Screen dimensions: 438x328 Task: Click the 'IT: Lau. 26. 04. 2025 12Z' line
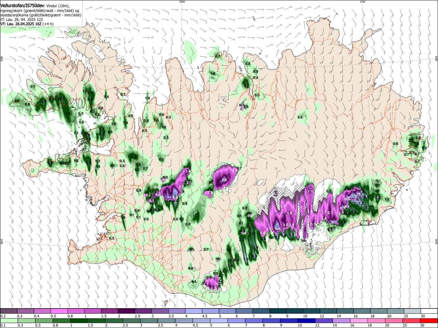pyautogui.click(x=22, y=19)
